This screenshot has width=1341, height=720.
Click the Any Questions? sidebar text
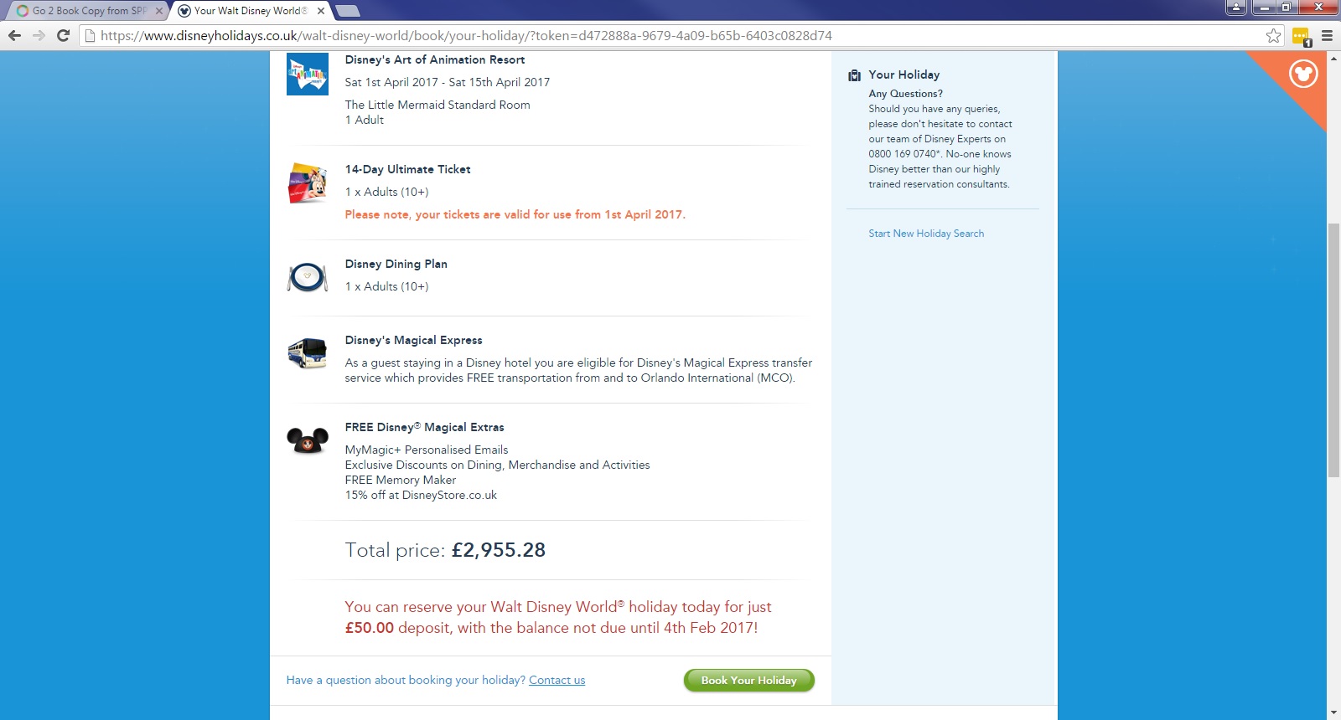coord(906,94)
